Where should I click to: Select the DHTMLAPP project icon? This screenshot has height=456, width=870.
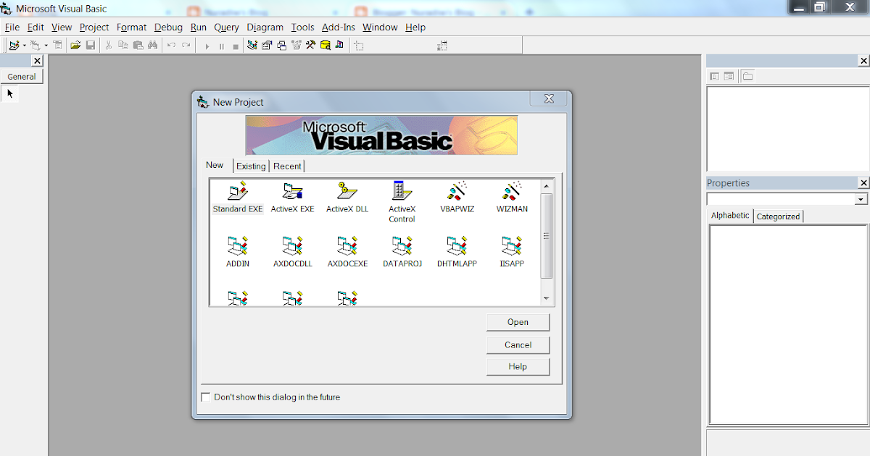[457, 250]
